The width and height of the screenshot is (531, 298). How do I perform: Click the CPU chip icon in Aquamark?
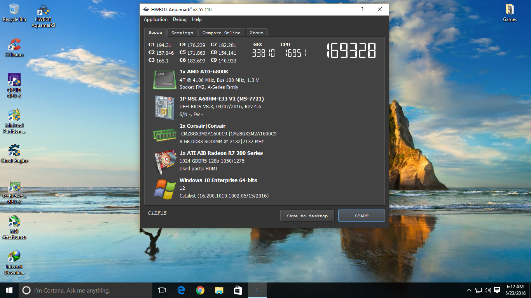click(x=165, y=79)
